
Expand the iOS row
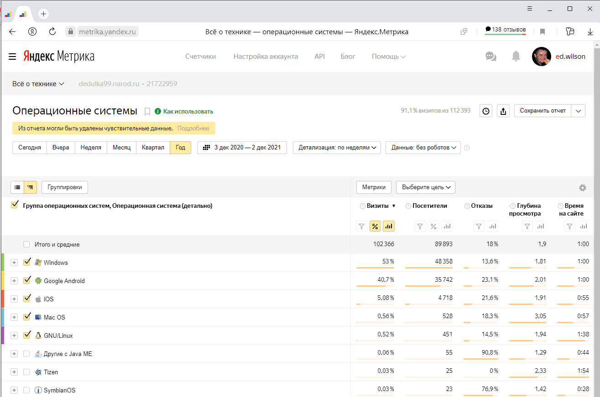coord(14,299)
